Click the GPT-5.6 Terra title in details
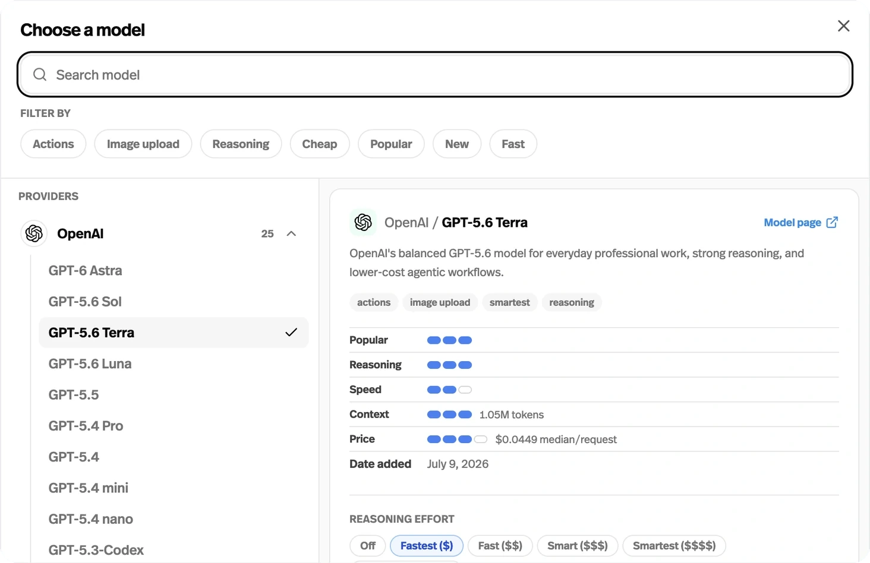Screen dimensions: 870x563 485,222
